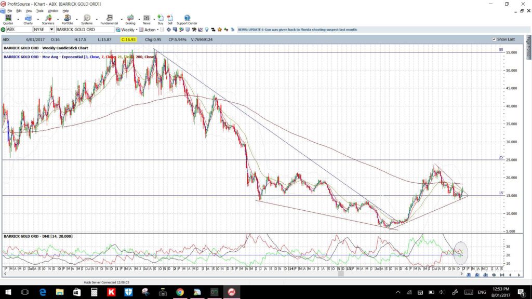Expand the dropdown arrow next to Quotes

click(18, 19)
